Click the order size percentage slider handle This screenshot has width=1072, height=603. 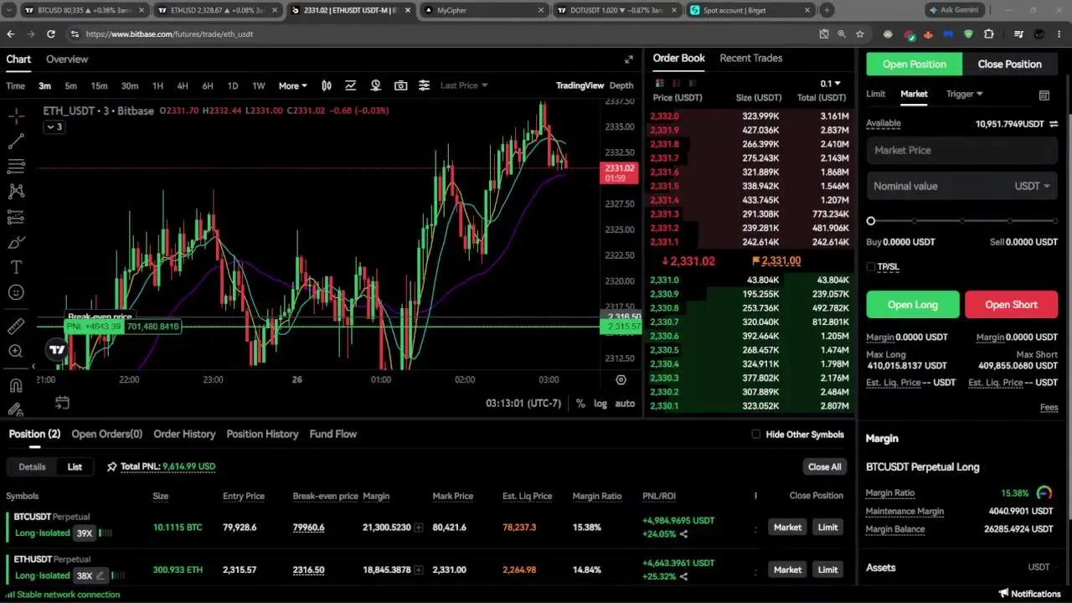coord(871,221)
